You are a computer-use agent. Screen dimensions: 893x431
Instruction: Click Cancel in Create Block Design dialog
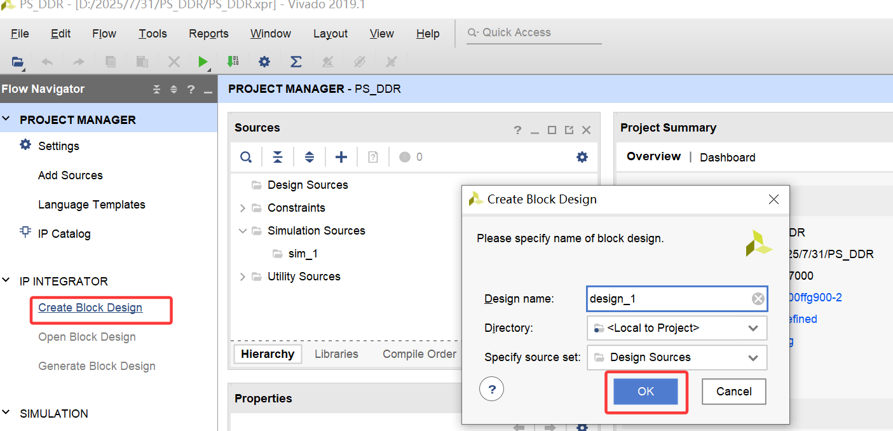[x=734, y=391]
